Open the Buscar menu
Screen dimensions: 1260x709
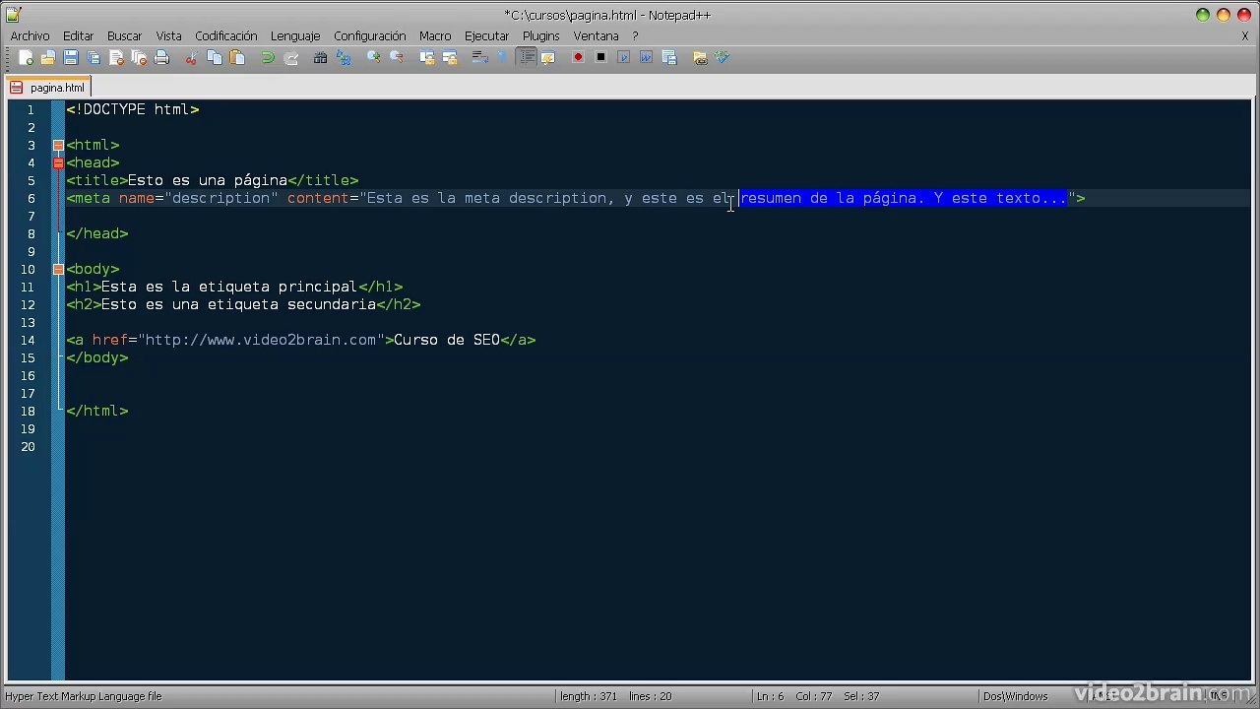(125, 36)
